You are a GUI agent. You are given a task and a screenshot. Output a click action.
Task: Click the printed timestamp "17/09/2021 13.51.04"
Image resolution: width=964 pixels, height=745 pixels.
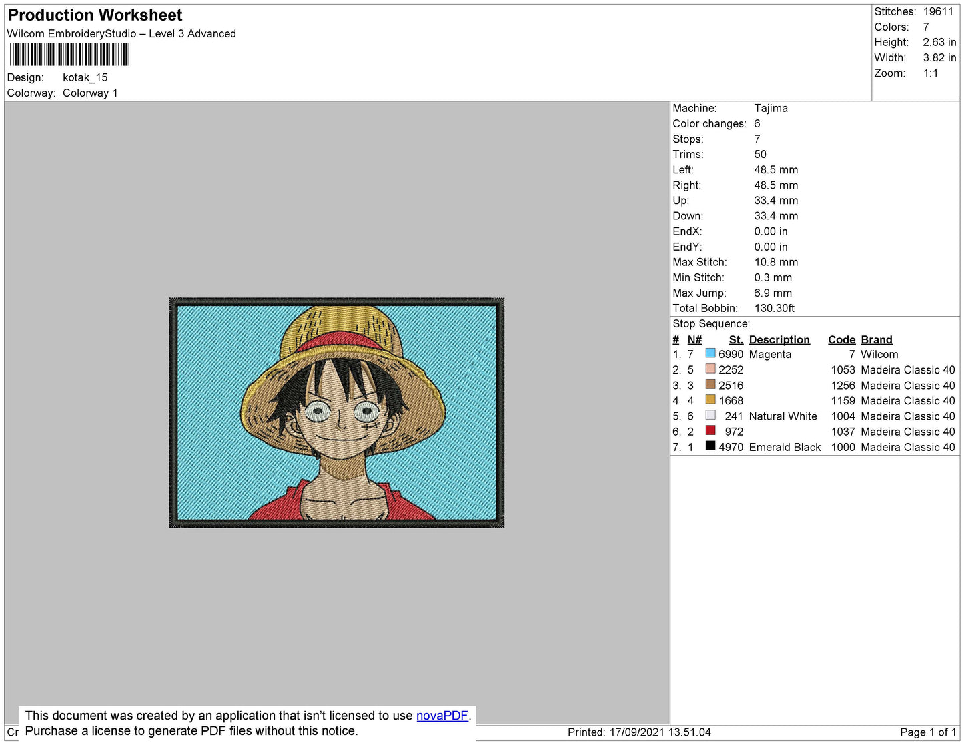click(x=660, y=732)
